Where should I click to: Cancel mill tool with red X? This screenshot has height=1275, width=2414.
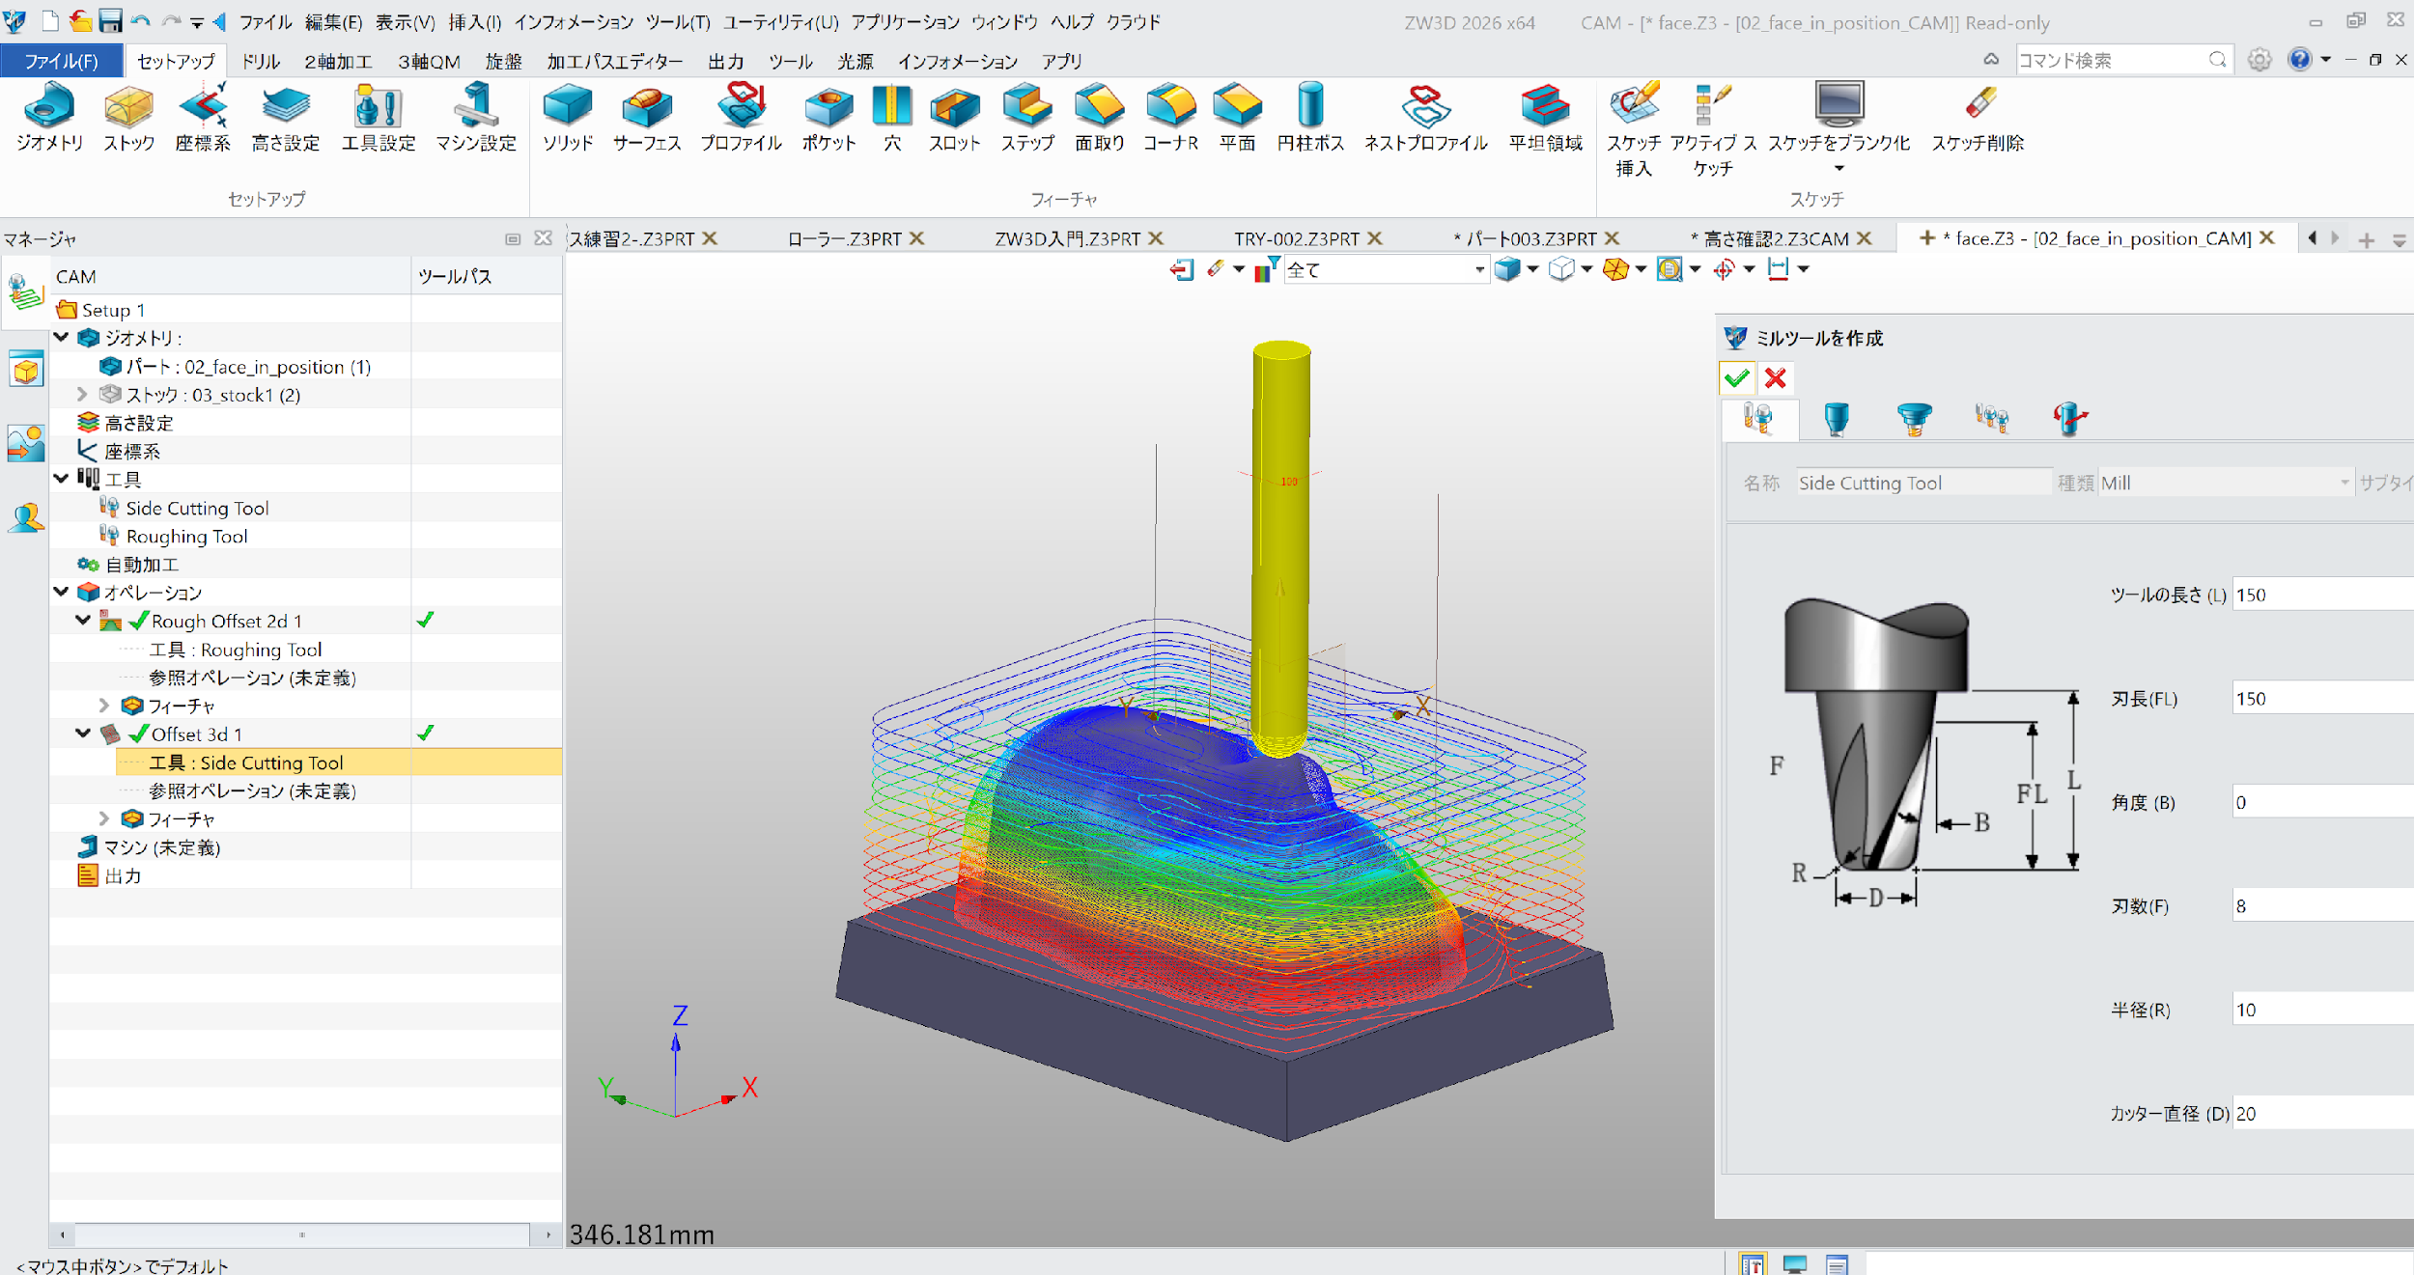[1775, 378]
